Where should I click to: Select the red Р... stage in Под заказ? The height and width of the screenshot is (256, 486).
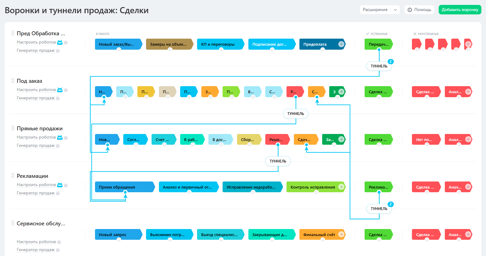point(295,92)
